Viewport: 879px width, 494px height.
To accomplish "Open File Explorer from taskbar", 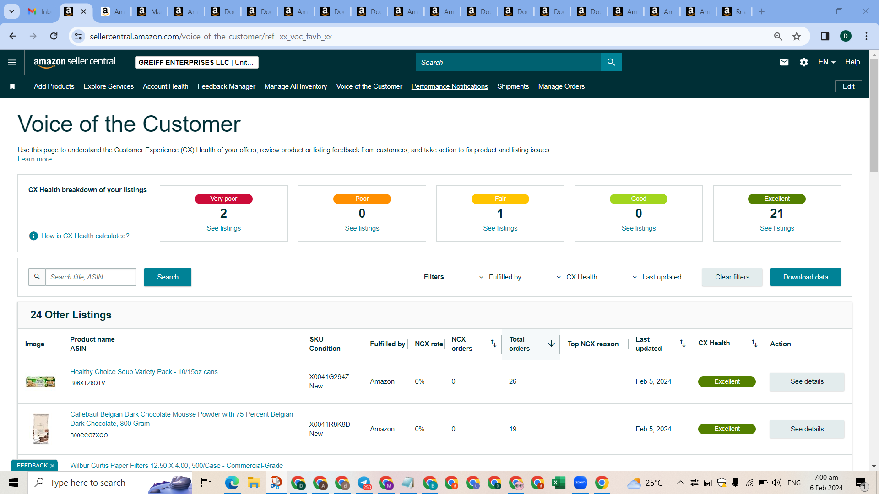I will 254,483.
